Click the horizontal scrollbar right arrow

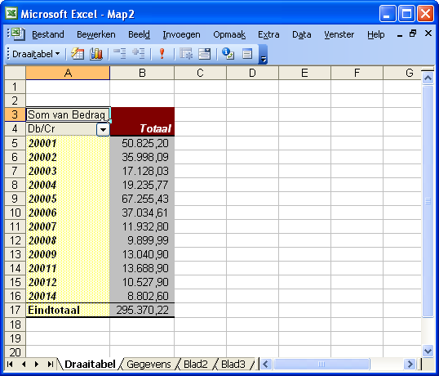pos(410,365)
